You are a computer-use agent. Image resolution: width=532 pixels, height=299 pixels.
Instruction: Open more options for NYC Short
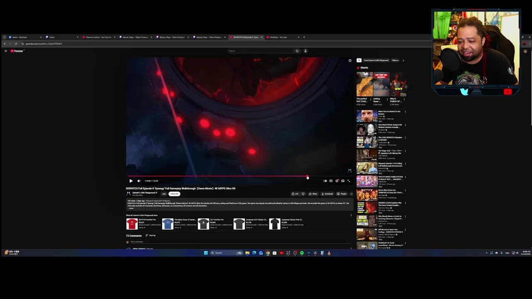click(371, 99)
